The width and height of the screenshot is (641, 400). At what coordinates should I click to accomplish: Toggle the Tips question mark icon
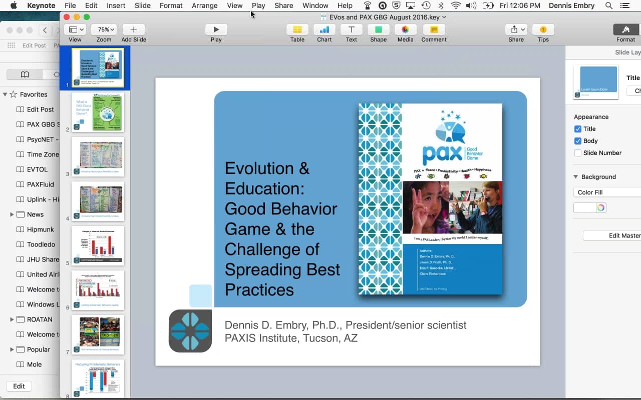coord(543,29)
